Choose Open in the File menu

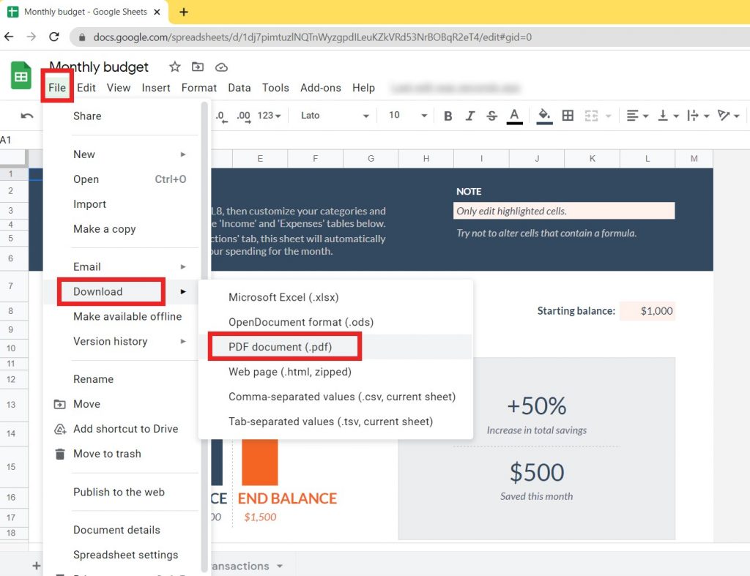click(x=122, y=179)
